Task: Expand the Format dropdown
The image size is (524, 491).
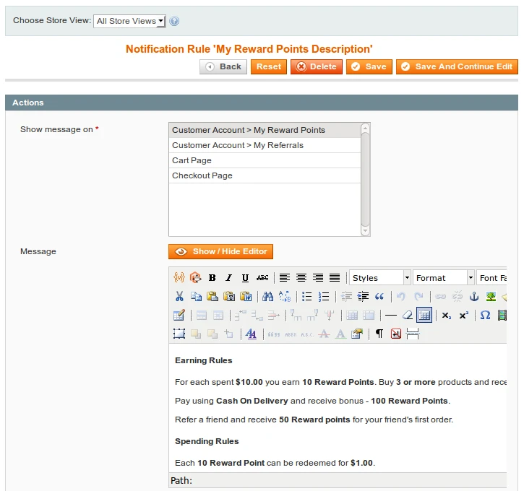Action: (x=444, y=278)
